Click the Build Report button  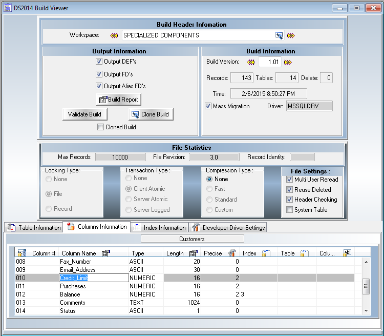118,99
